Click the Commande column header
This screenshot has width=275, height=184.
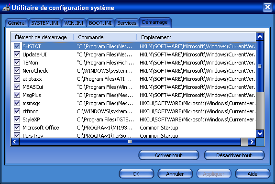pyautogui.click(x=105, y=37)
